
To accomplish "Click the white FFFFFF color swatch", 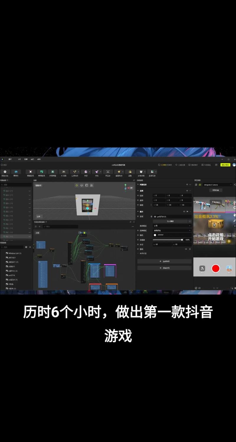I will 155,235.
